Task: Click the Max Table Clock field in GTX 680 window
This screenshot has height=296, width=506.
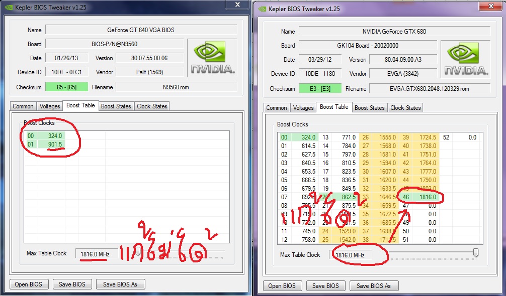Action: [x=350, y=255]
